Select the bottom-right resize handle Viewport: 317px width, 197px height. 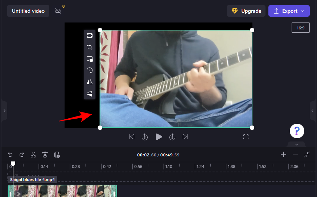pos(252,128)
